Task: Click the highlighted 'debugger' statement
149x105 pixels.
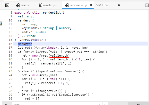Action: 25,44
